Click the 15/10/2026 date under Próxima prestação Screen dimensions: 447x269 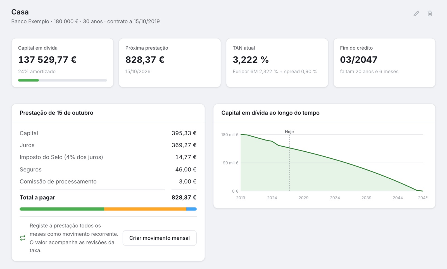pyautogui.click(x=138, y=72)
